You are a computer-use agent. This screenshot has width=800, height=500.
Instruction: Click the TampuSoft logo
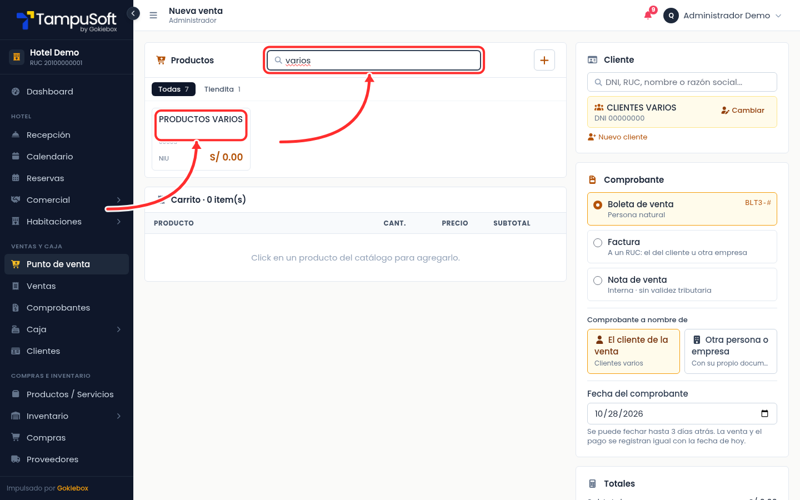tap(67, 21)
